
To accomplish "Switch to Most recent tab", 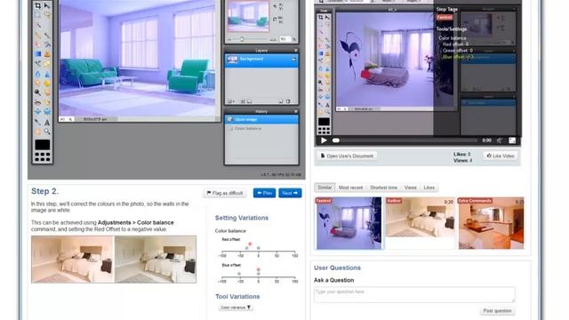I will (x=350, y=188).
